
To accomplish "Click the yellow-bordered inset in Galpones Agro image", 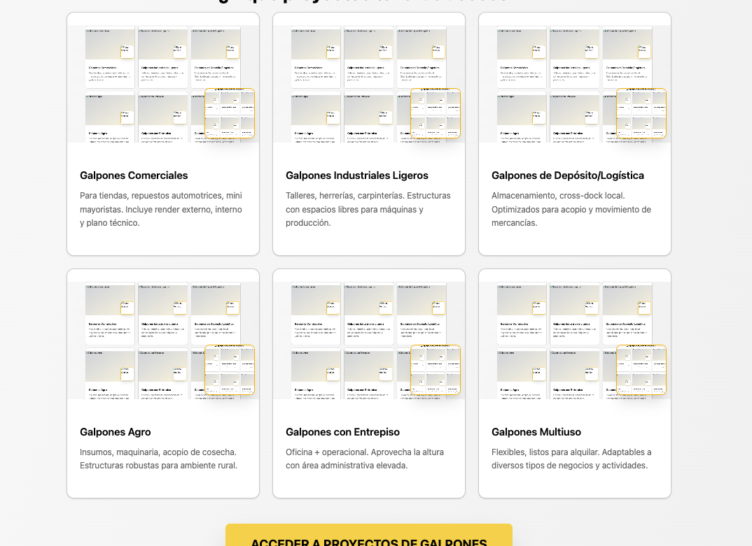I will [x=230, y=370].
